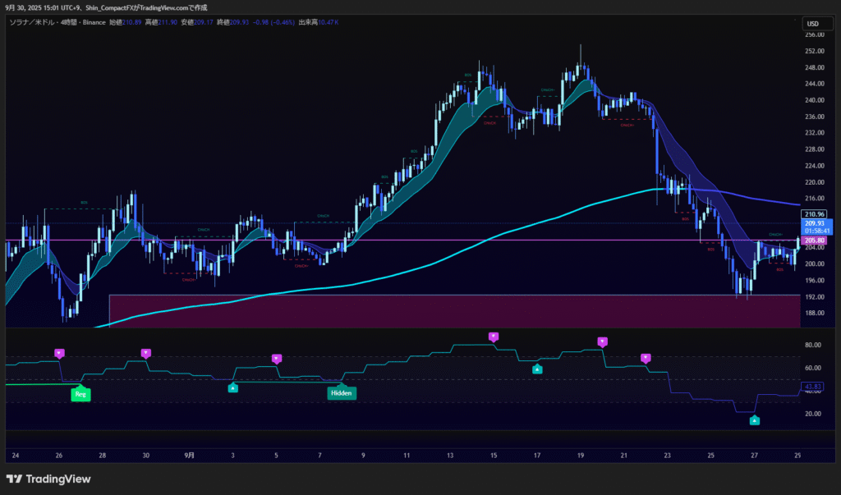Select the teal up marker near the 27 date
The height and width of the screenshot is (495, 841).
pyautogui.click(x=755, y=420)
